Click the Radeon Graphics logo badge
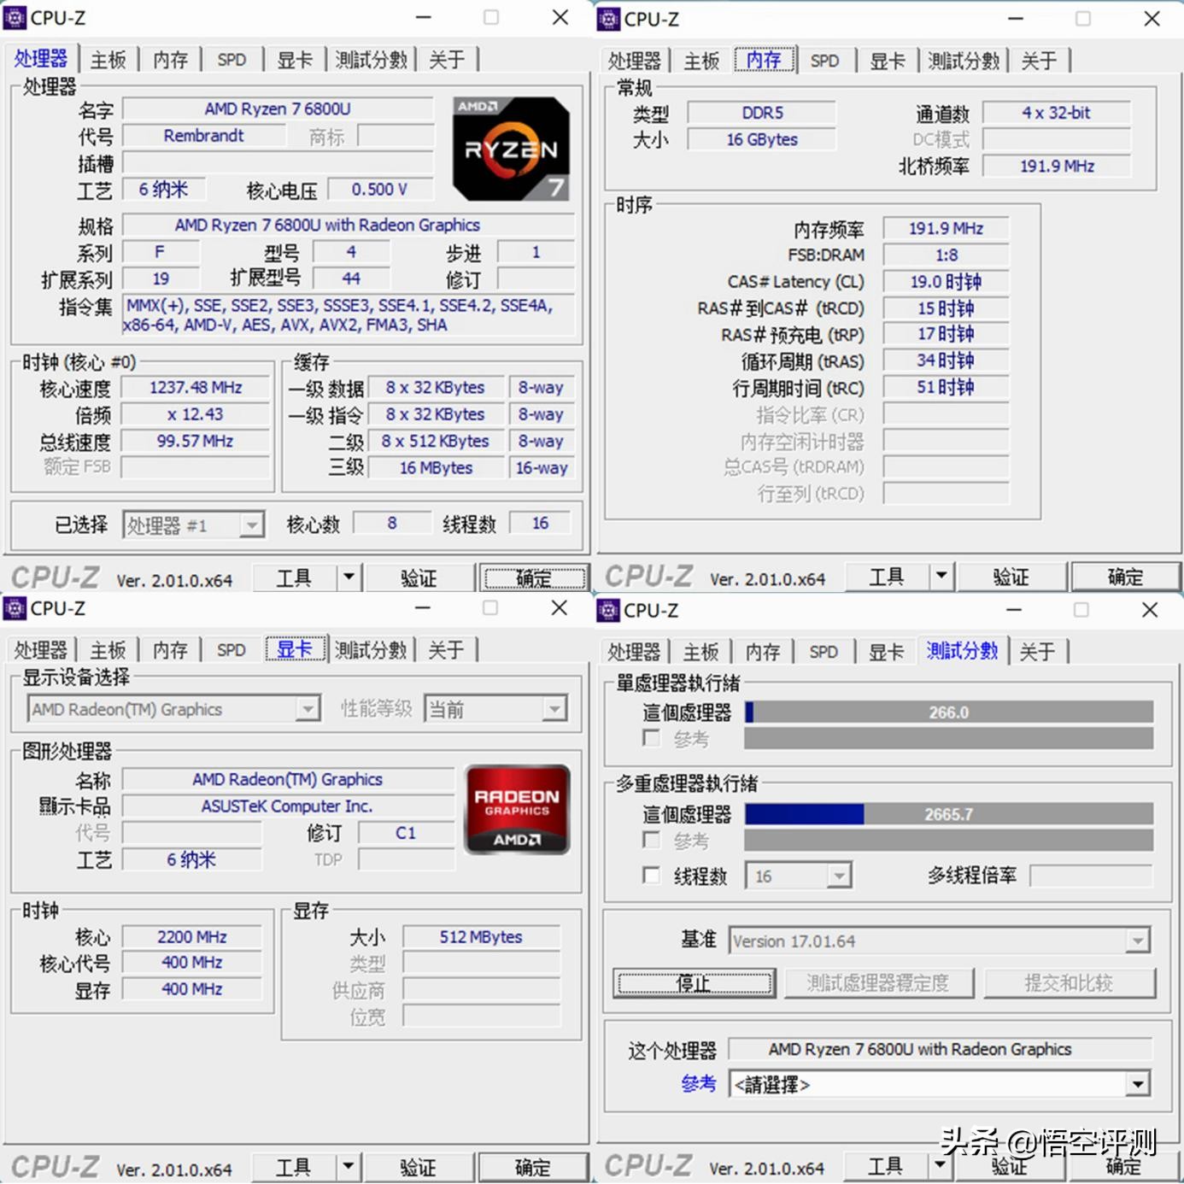Viewport: 1184px width, 1184px height. (516, 809)
